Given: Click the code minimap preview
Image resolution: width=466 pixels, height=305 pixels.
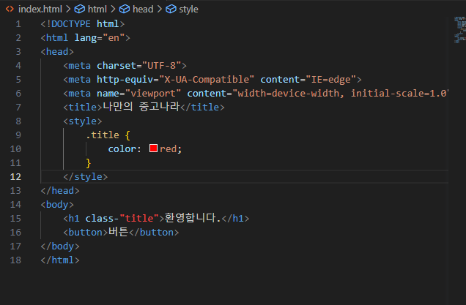Looking at the screenshot, I should pyautogui.click(x=459, y=30).
